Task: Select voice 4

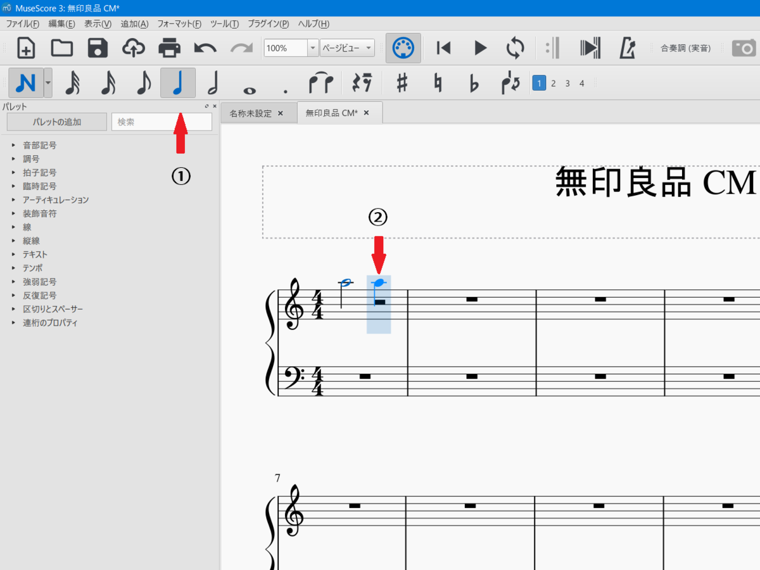Action: [581, 83]
